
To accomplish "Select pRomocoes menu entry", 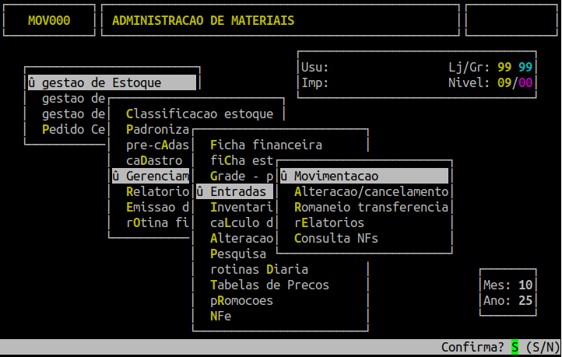I will (x=241, y=300).
